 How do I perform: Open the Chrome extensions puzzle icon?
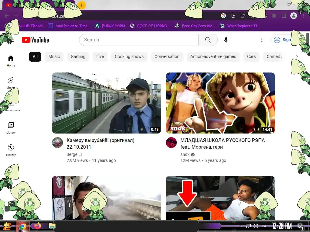(x=274, y=16)
